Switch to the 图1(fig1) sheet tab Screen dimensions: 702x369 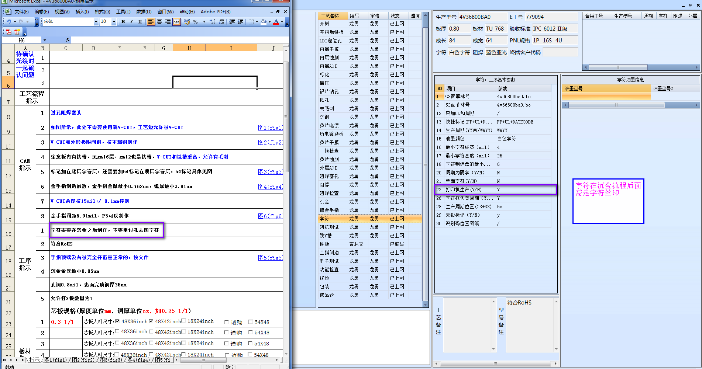[55, 360]
